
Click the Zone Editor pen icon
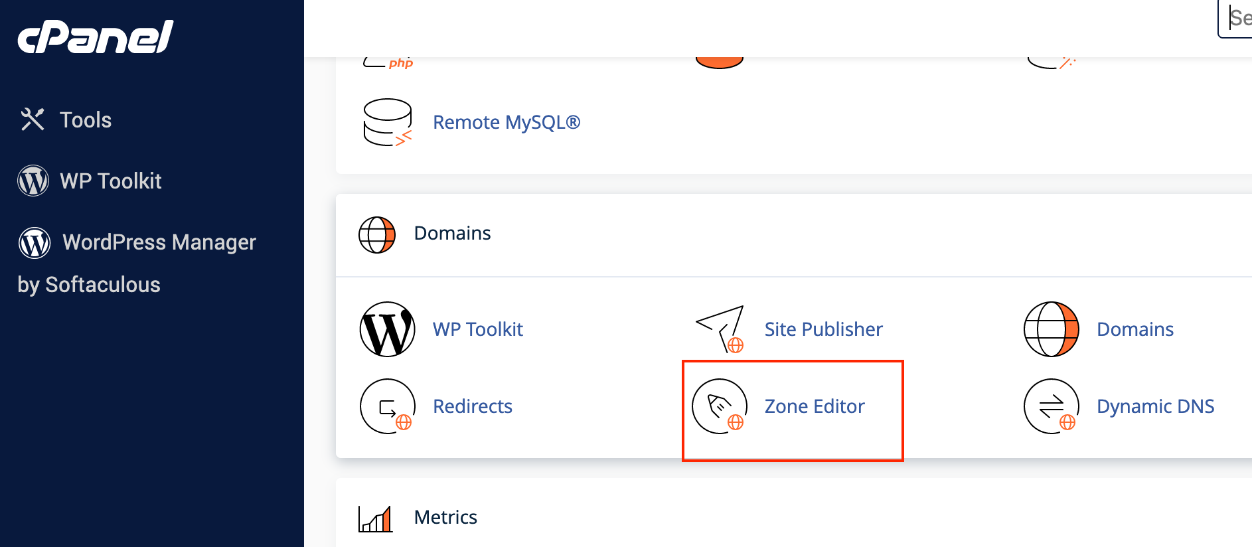click(x=720, y=406)
